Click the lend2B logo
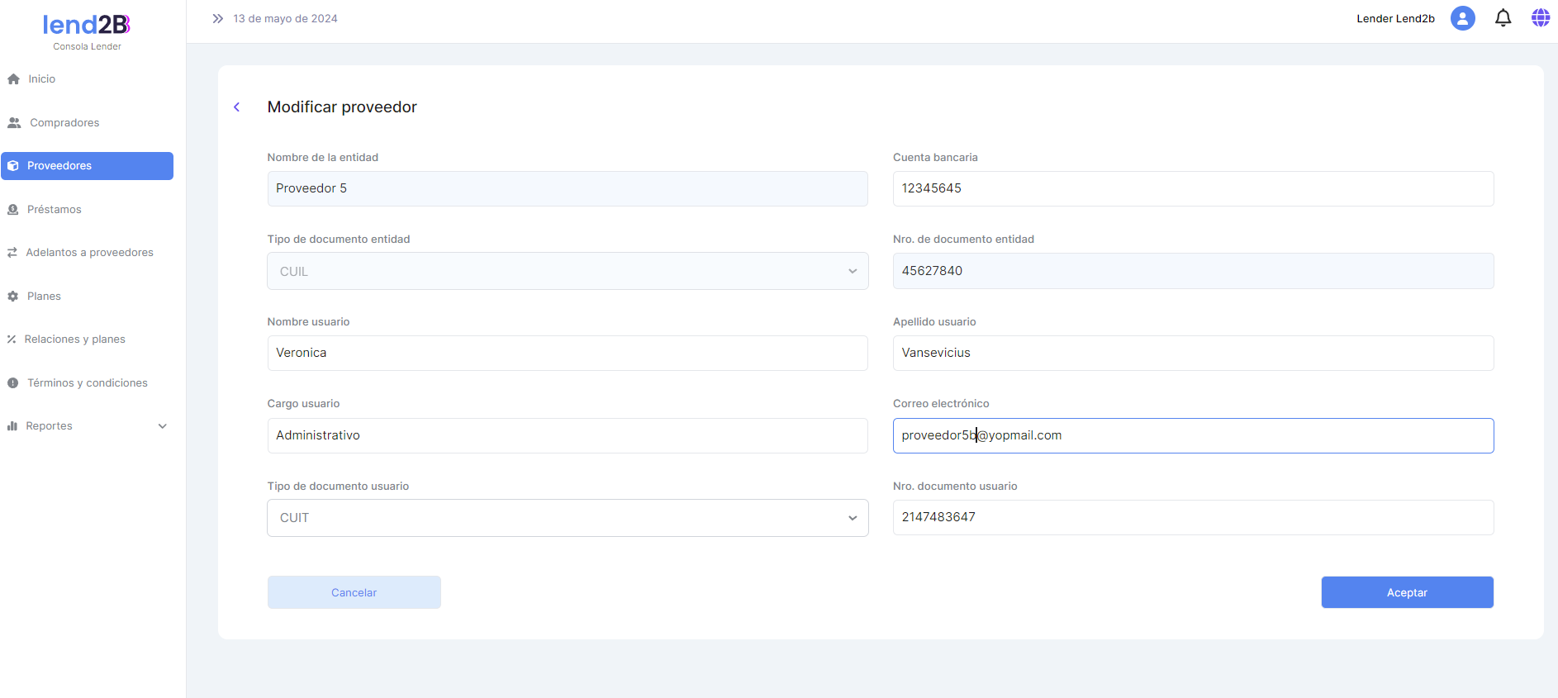The height and width of the screenshot is (698, 1558). 87,26
